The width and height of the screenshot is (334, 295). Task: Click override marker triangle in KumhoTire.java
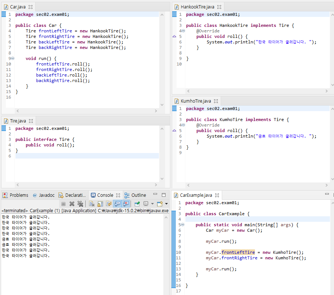tap(174, 131)
